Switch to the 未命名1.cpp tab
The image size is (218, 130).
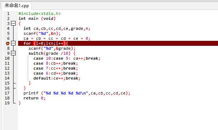17,6
